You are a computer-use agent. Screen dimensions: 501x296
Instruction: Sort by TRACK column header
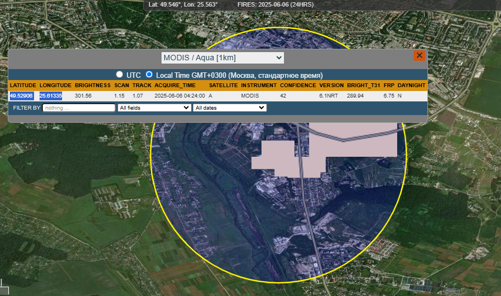pyautogui.click(x=142, y=86)
